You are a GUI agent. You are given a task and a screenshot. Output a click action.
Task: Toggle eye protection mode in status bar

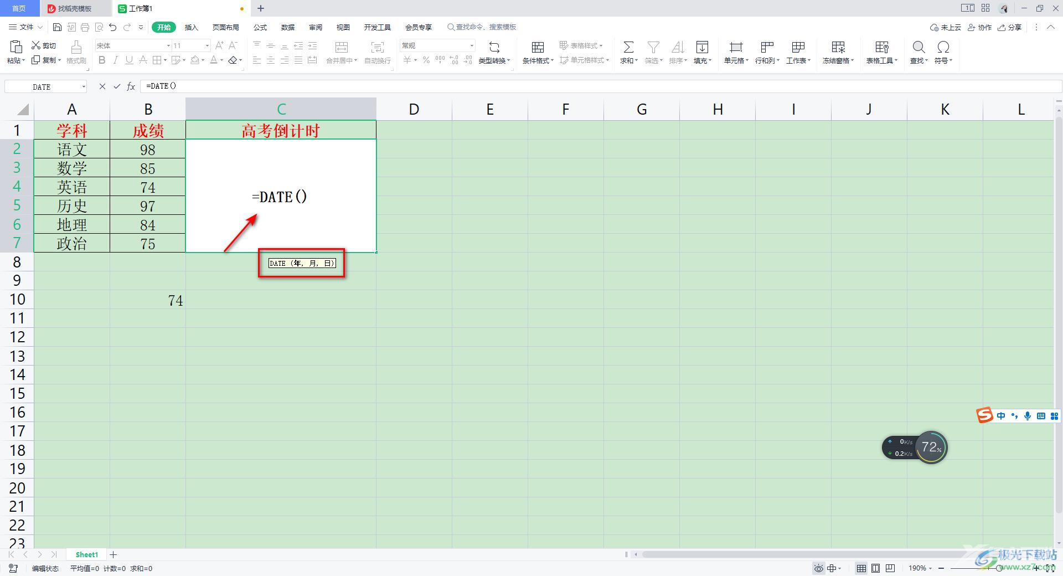(819, 568)
